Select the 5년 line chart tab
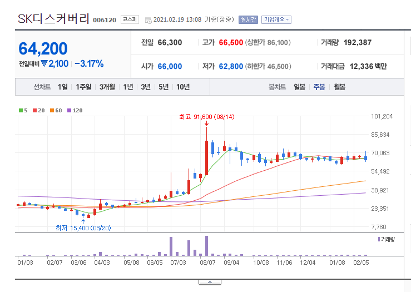The width and height of the screenshot is (411, 292). (164, 87)
